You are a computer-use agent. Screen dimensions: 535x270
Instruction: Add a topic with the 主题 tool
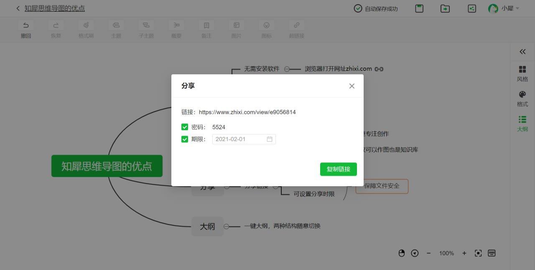(116, 29)
